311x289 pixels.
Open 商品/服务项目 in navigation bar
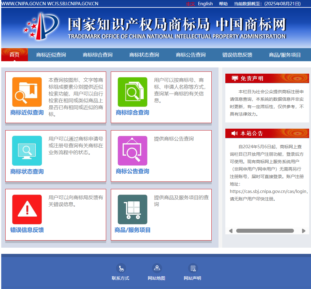[x=285, y=55]
